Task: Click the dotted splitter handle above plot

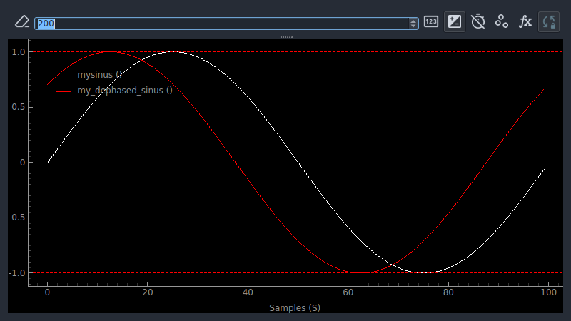Action: 287,37
